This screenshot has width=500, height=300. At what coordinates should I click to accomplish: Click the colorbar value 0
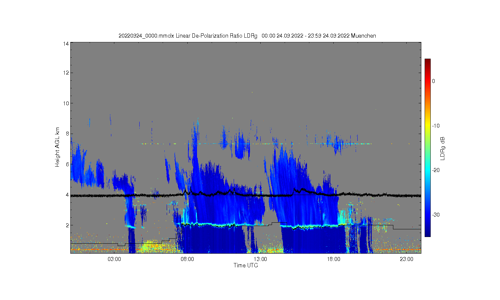(433, 81)
